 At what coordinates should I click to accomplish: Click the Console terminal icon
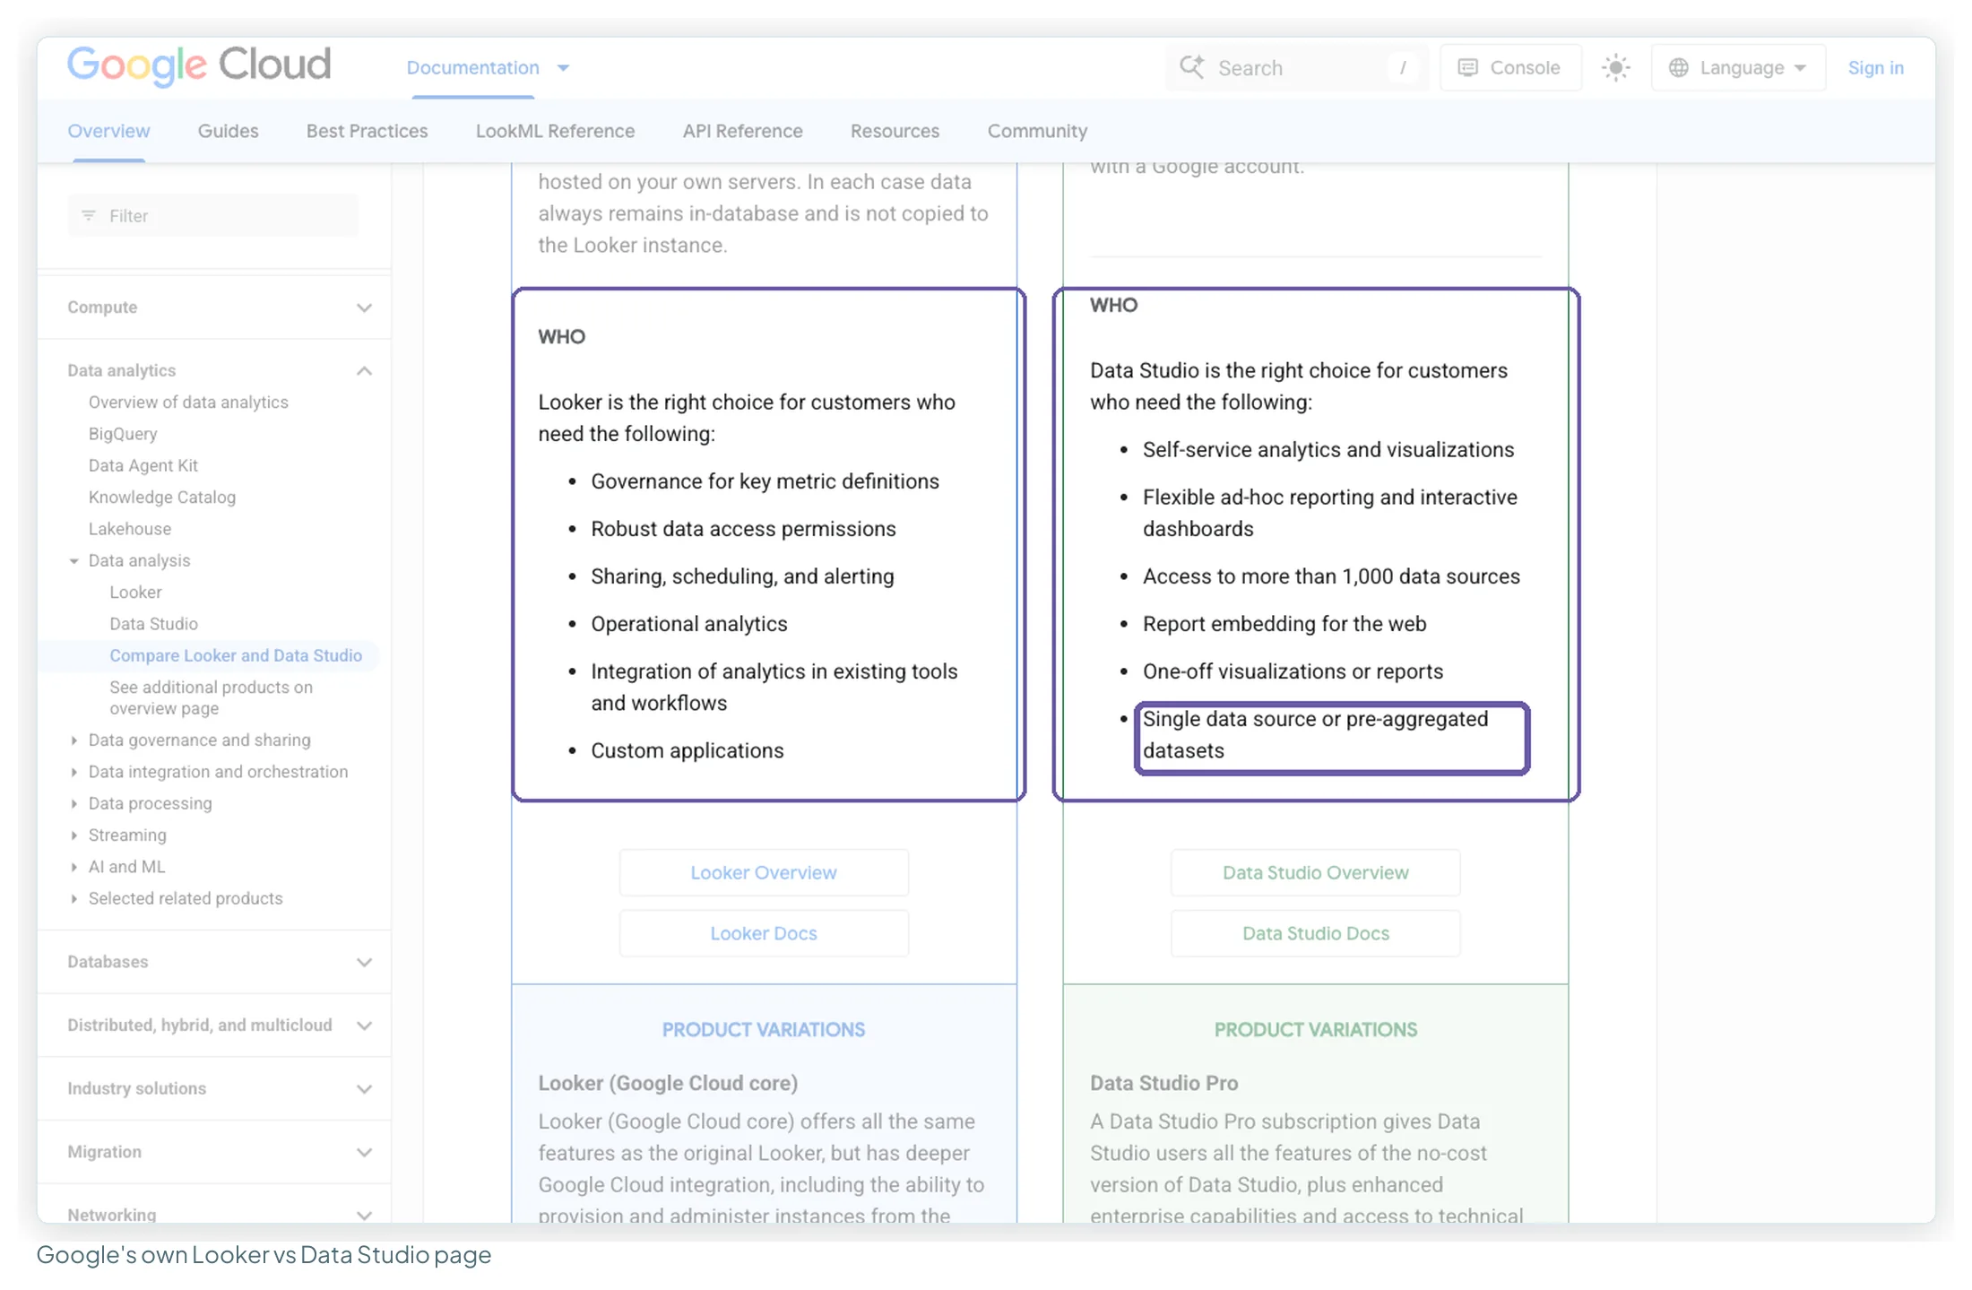tap(1467, 67)
